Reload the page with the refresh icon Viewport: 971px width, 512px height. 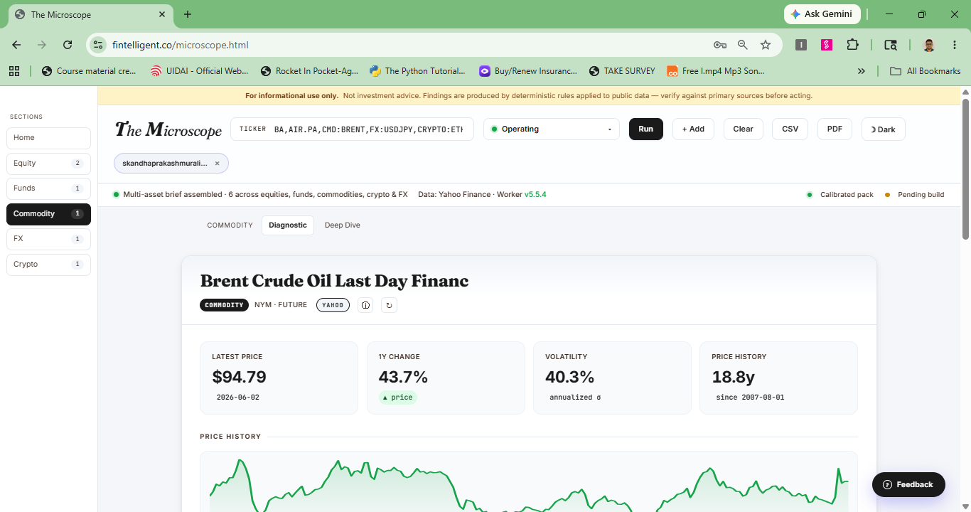68,45
